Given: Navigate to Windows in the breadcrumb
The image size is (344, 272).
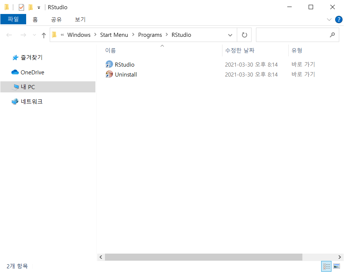Looking at the screenshot, I should click(x=79, y=35).
